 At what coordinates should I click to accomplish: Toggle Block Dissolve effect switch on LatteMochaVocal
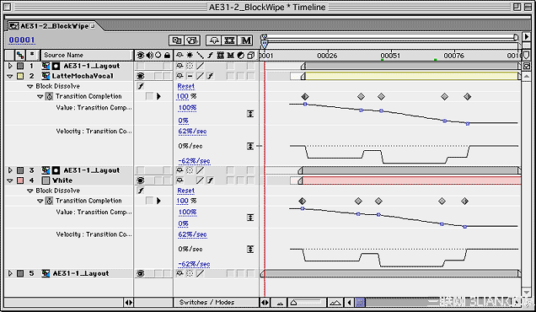click(x=141, y=86)
